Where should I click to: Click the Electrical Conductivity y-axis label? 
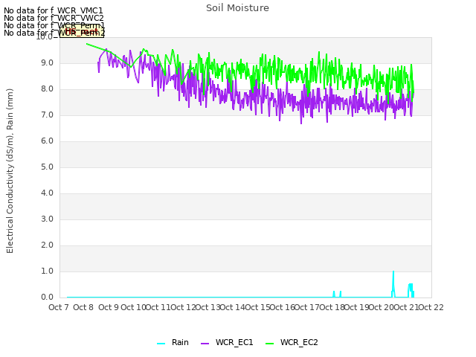(10, 171)
